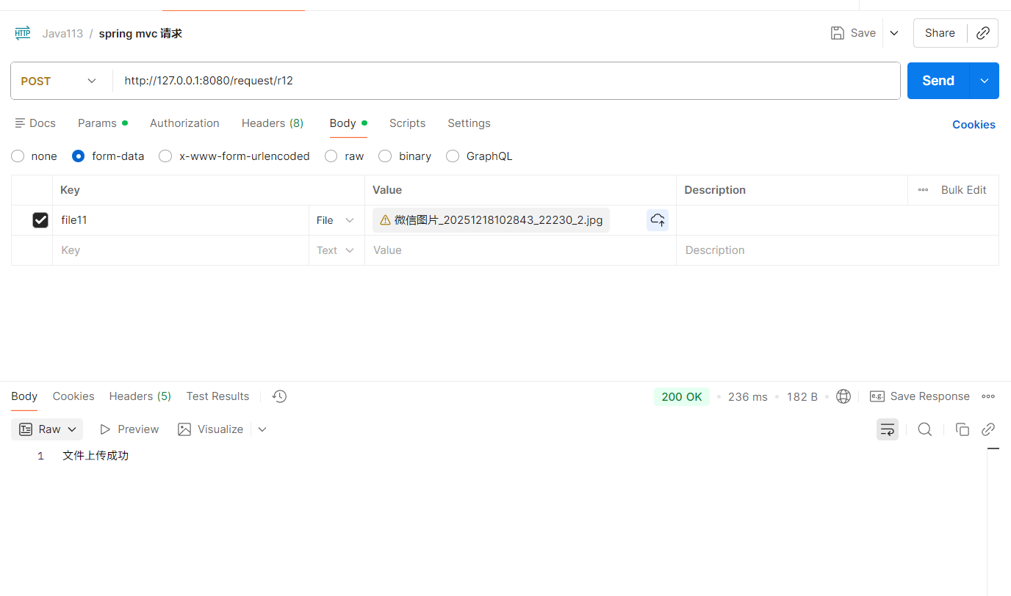Screen dimensions: 1011x596
Task: Click the Save Response label
Action: pyautogui.click(x=929, y=396)
